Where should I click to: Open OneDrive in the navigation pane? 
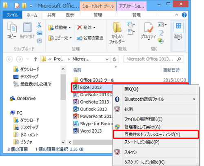pos(23,98)
